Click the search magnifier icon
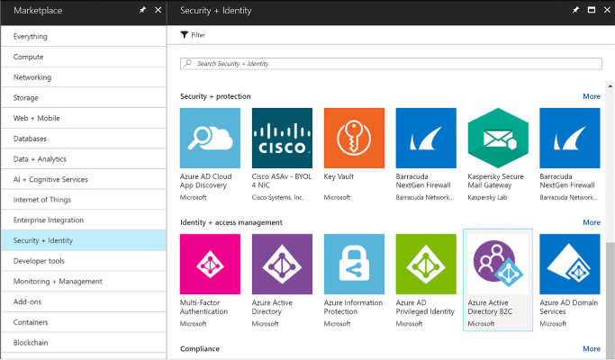This screenshot has height=360, width=615. pos(188,63)
